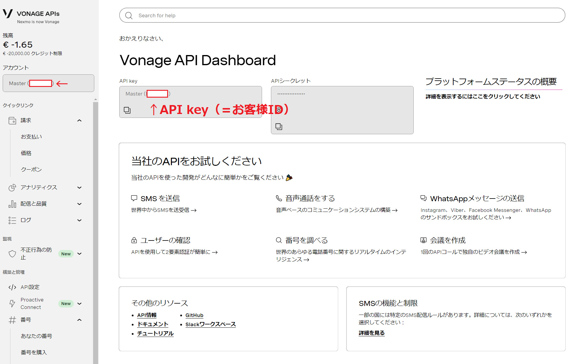Click the meeting icon for 会議を作成
Screen dimensions: 585x364
click(424, 240)
